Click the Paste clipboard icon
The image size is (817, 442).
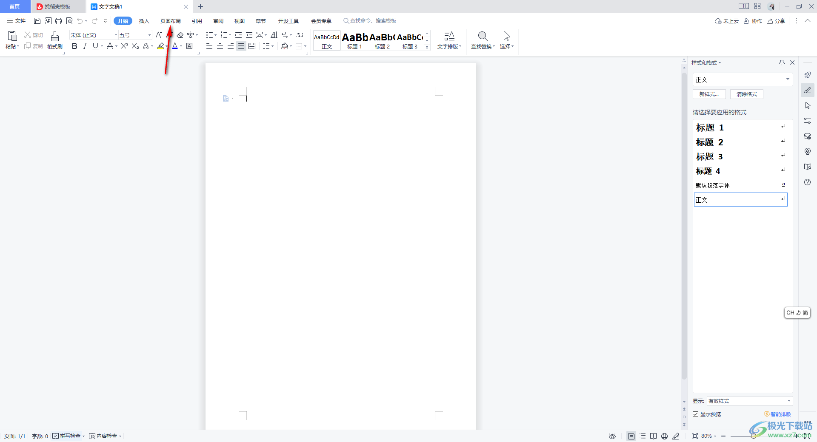[x=12, y=36]
